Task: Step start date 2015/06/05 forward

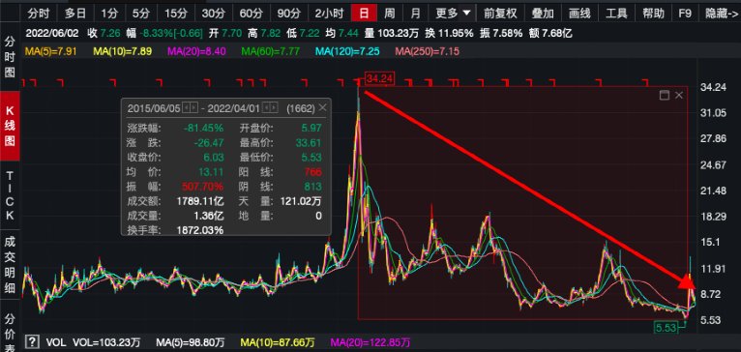Action: (194, 108)
